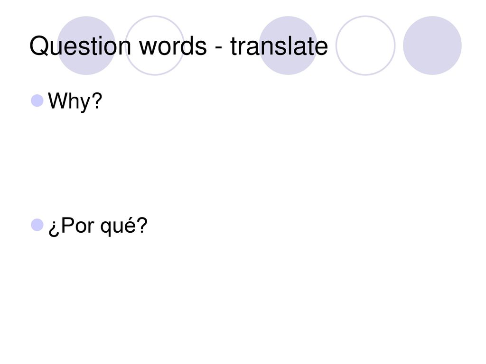The height and width of the screenshot is (364, 486).
Task: Click the capital "W" in "Why?"
Action: tap(59, 100)
